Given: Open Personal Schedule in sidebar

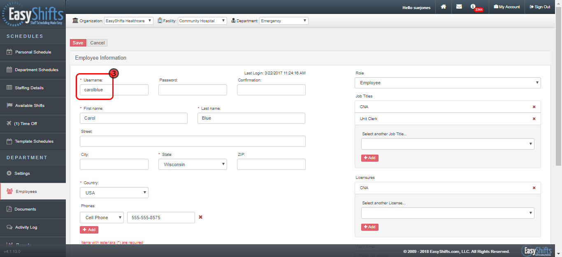Looking at the screenshot, I should coord(33,52).
